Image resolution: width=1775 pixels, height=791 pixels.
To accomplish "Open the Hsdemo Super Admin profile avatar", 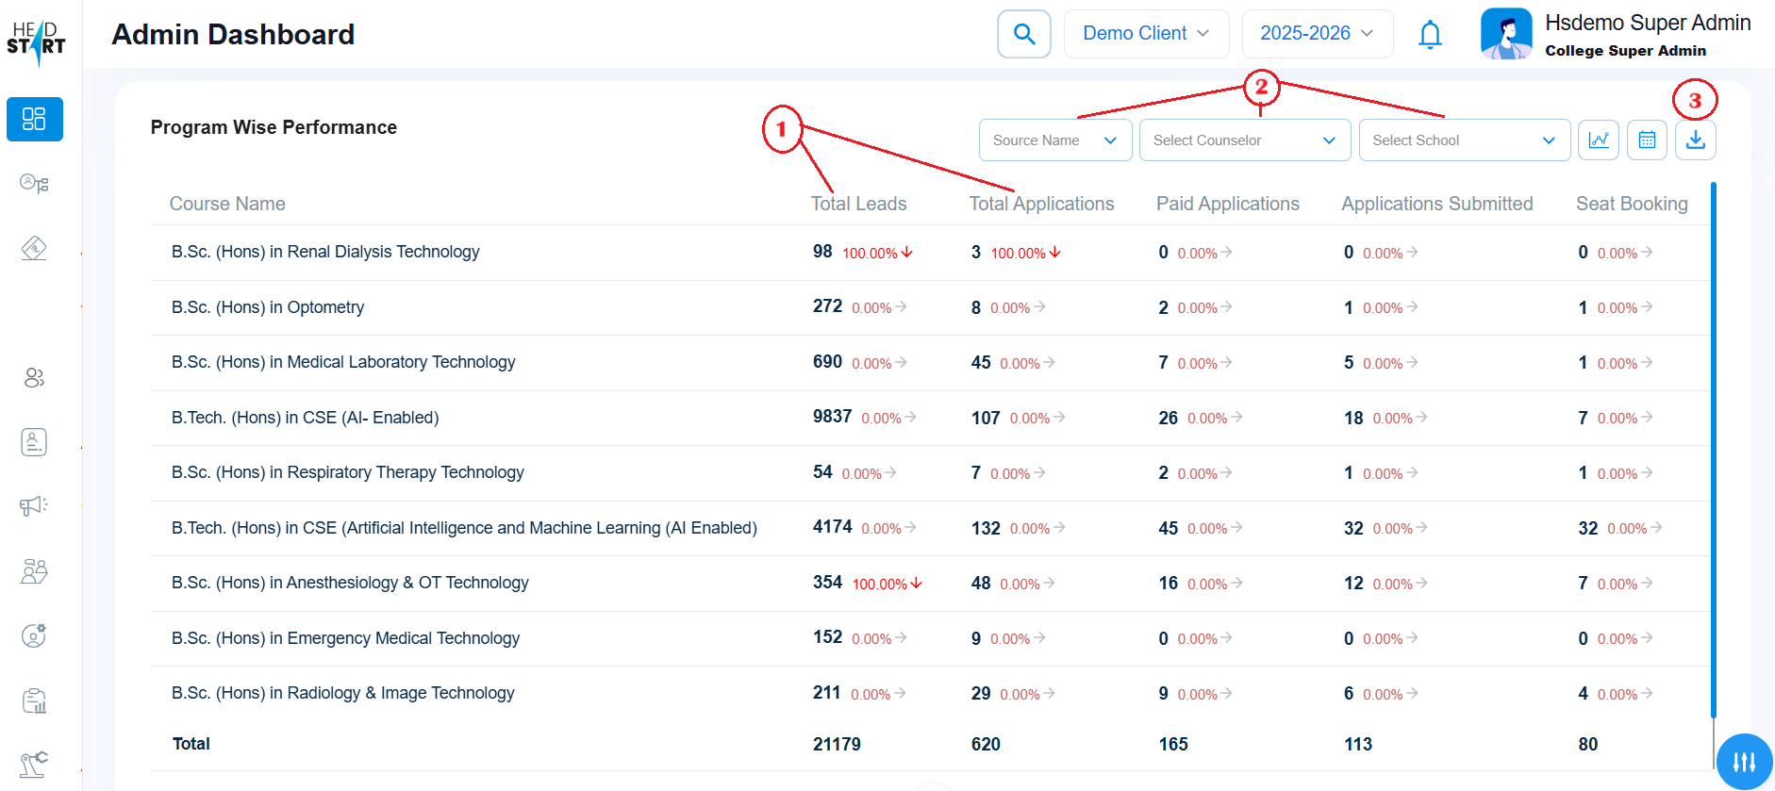I will click(1505, 34).
